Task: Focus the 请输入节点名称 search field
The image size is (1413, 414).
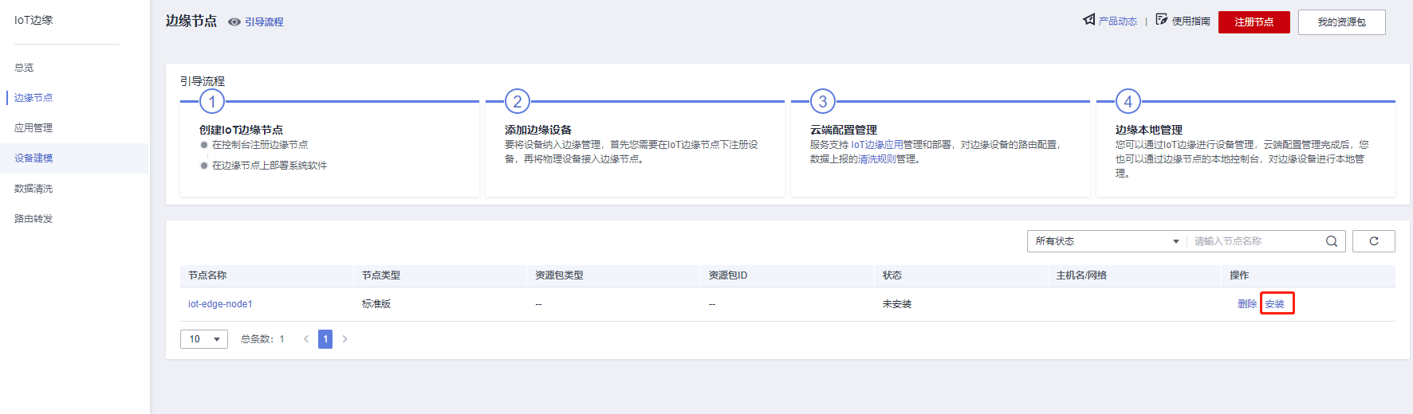Action: point(1256,241)
